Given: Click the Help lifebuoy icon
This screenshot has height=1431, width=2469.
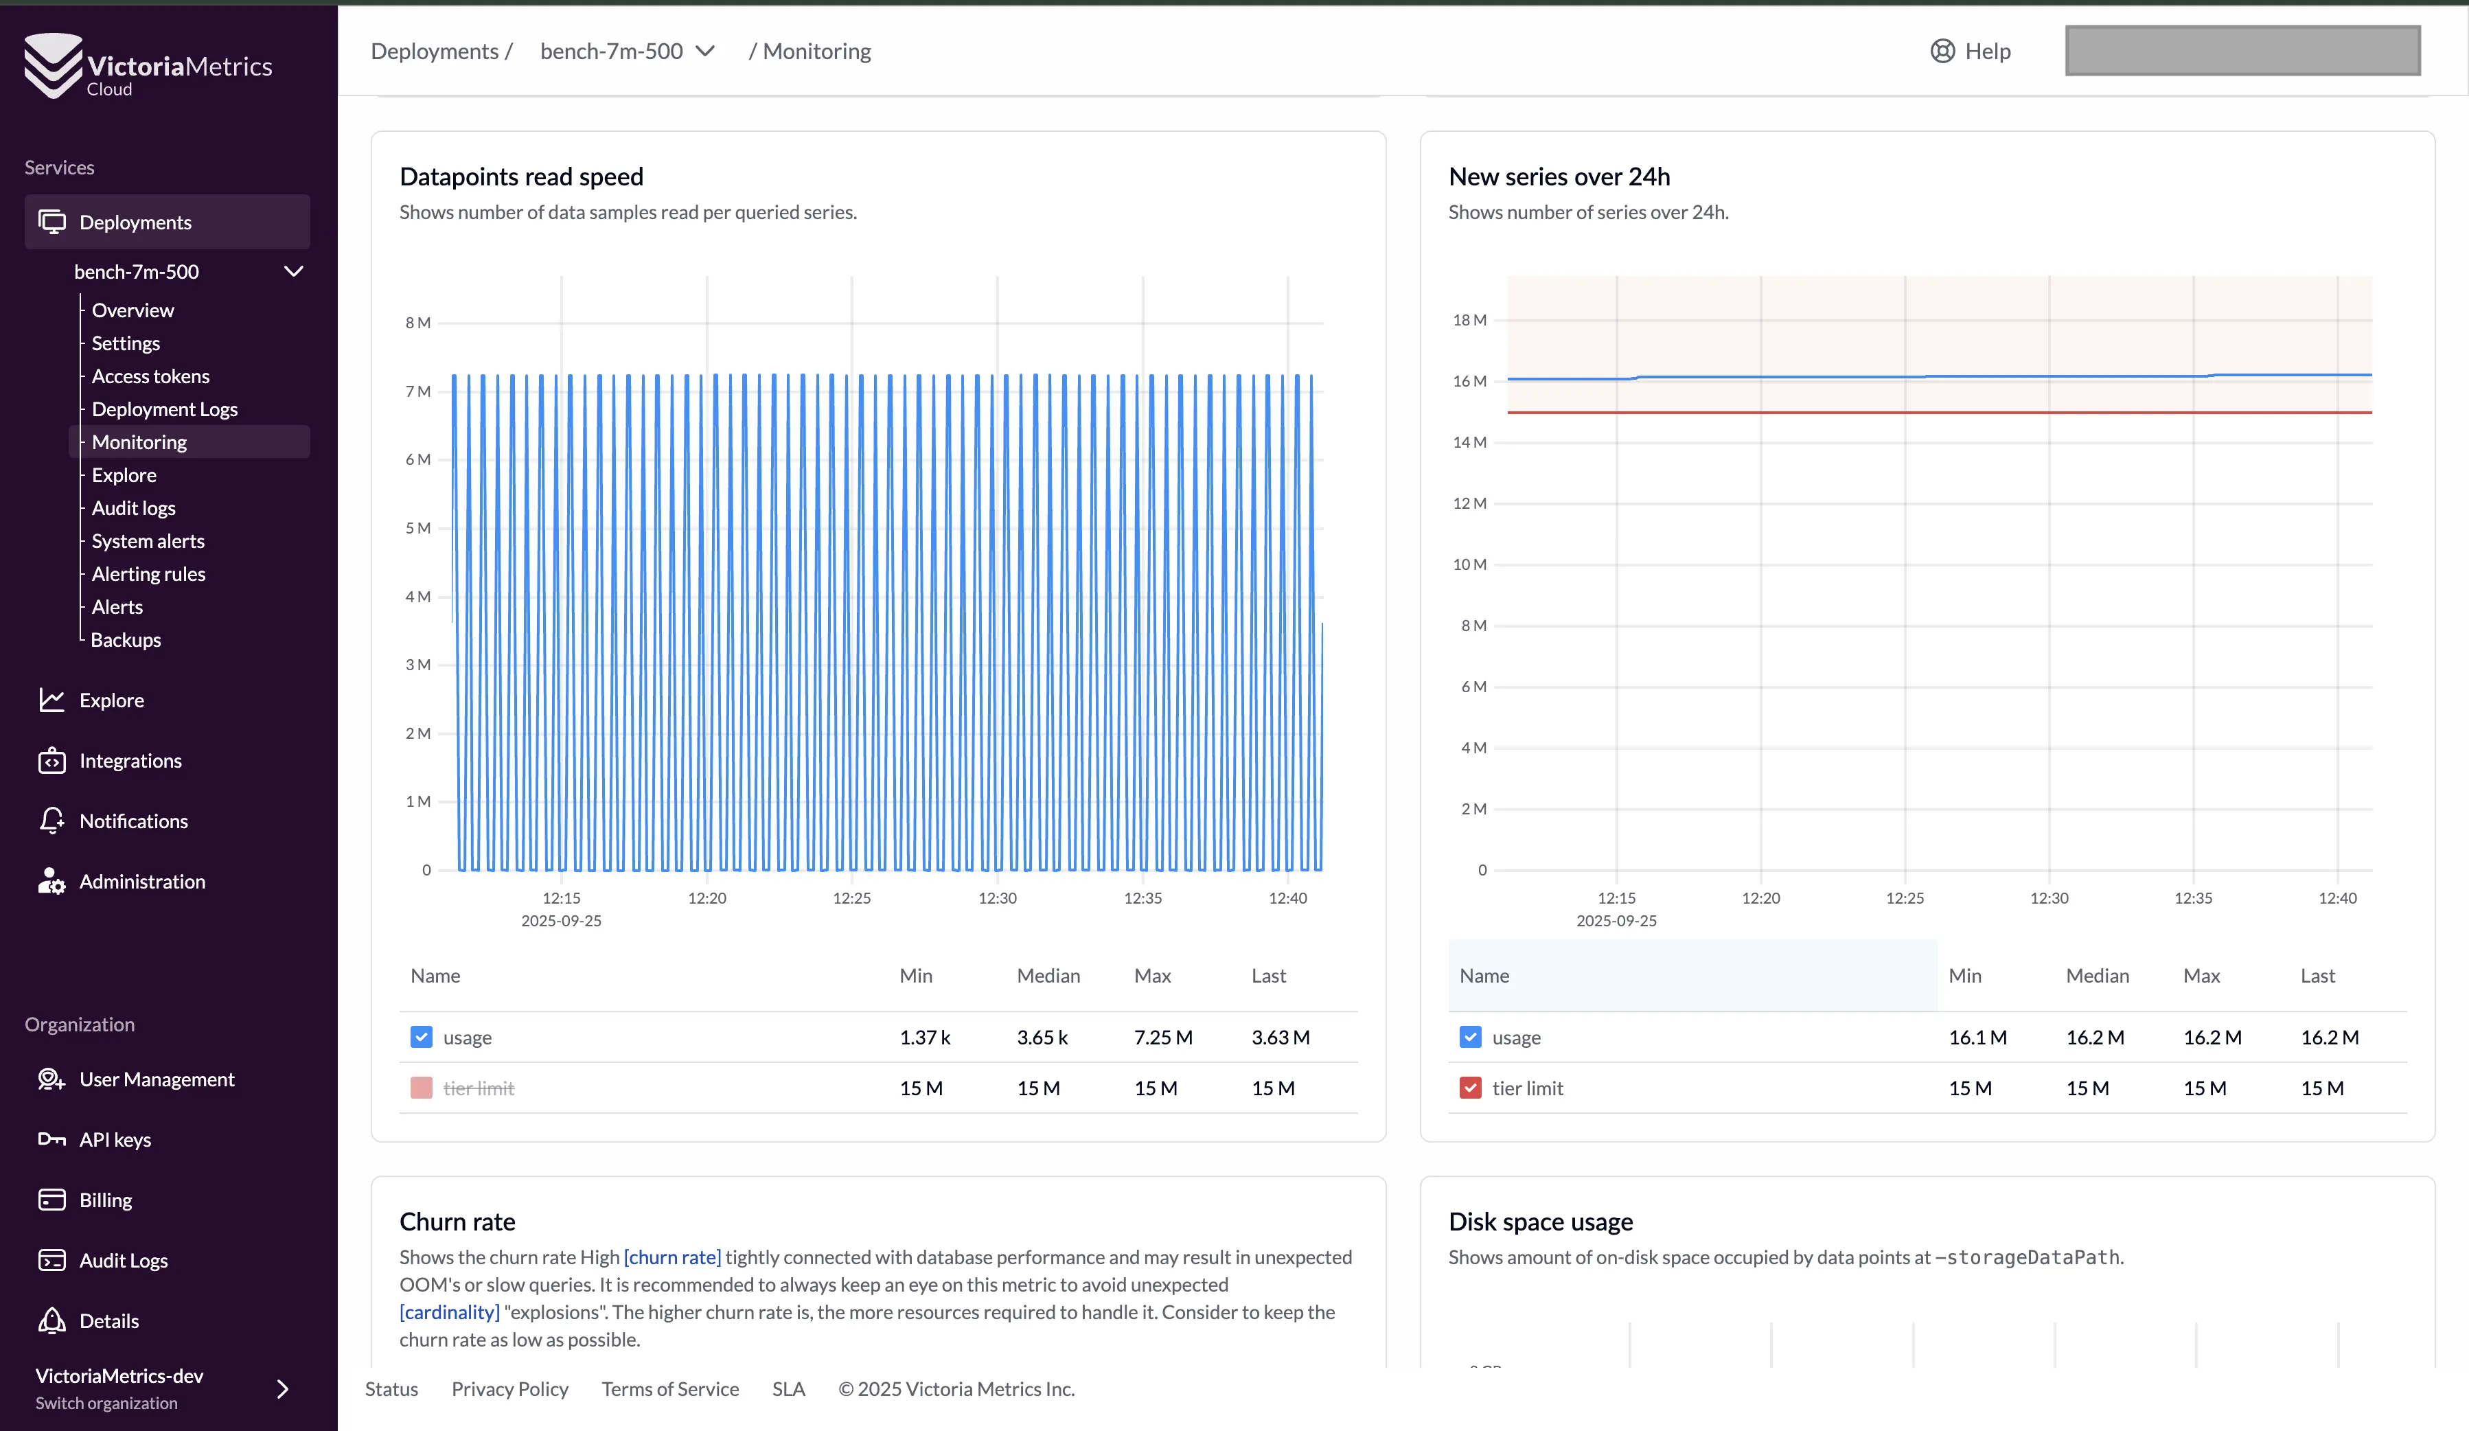Looking at the screenshot, I should tap(1942, 51).
